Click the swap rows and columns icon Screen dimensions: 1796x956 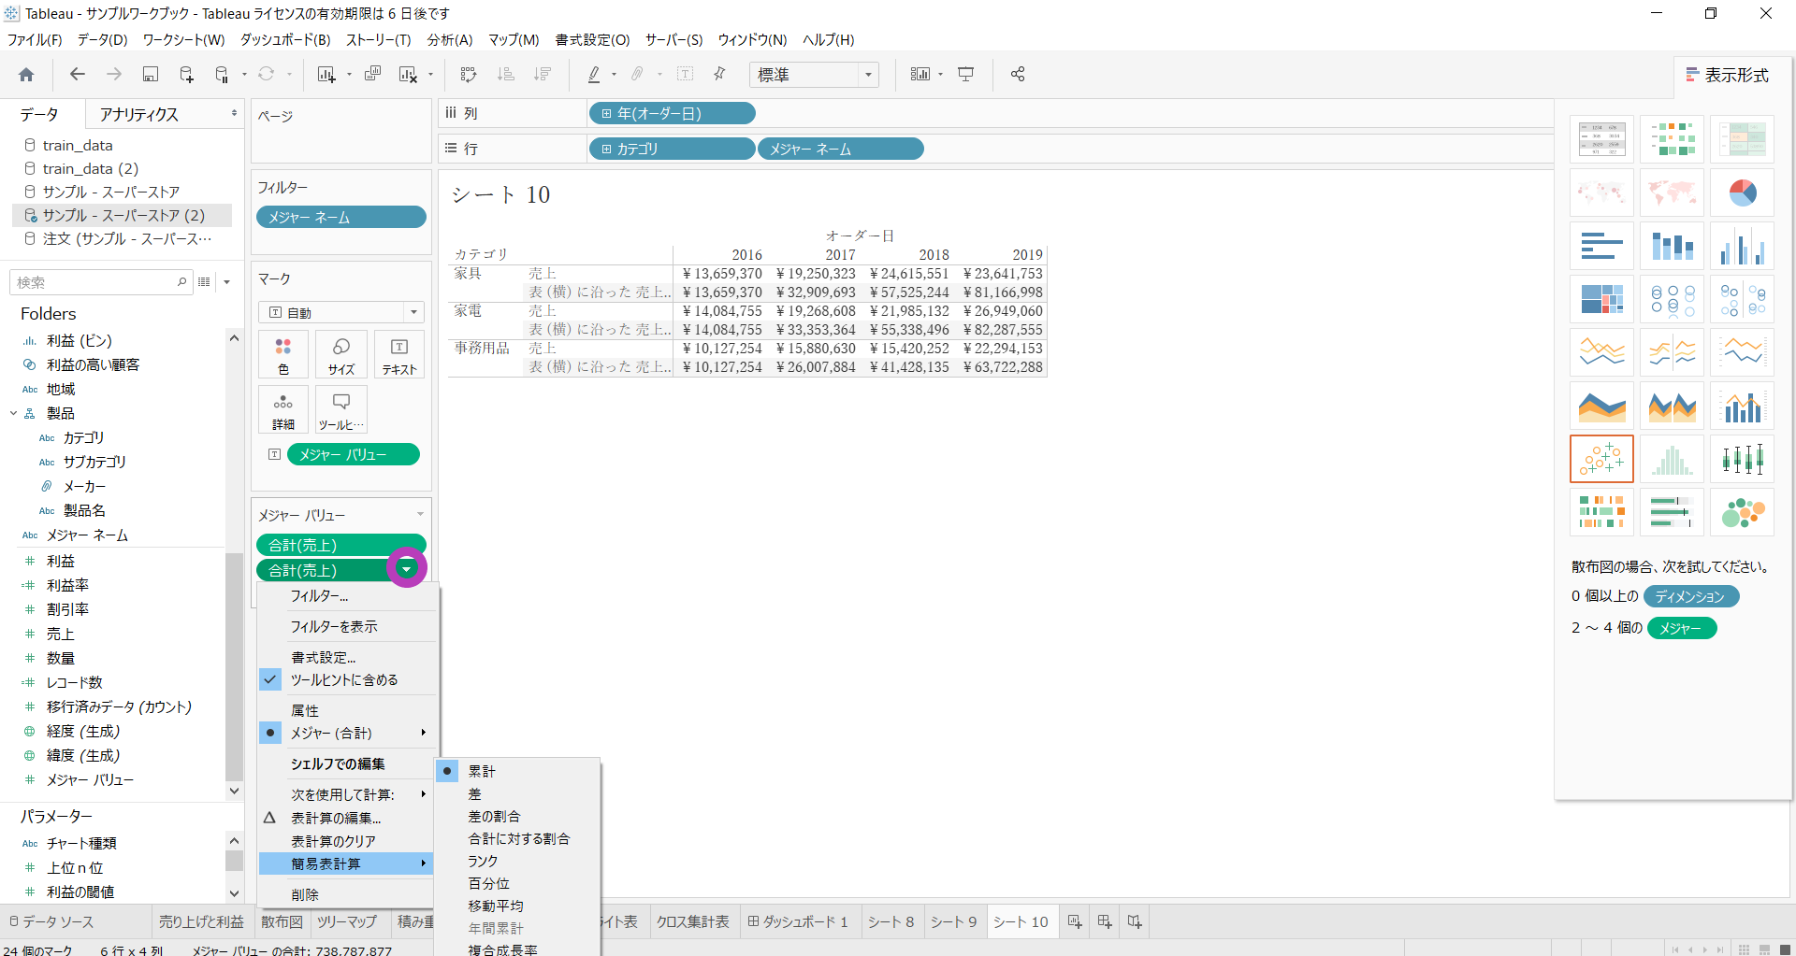(469, 75)
